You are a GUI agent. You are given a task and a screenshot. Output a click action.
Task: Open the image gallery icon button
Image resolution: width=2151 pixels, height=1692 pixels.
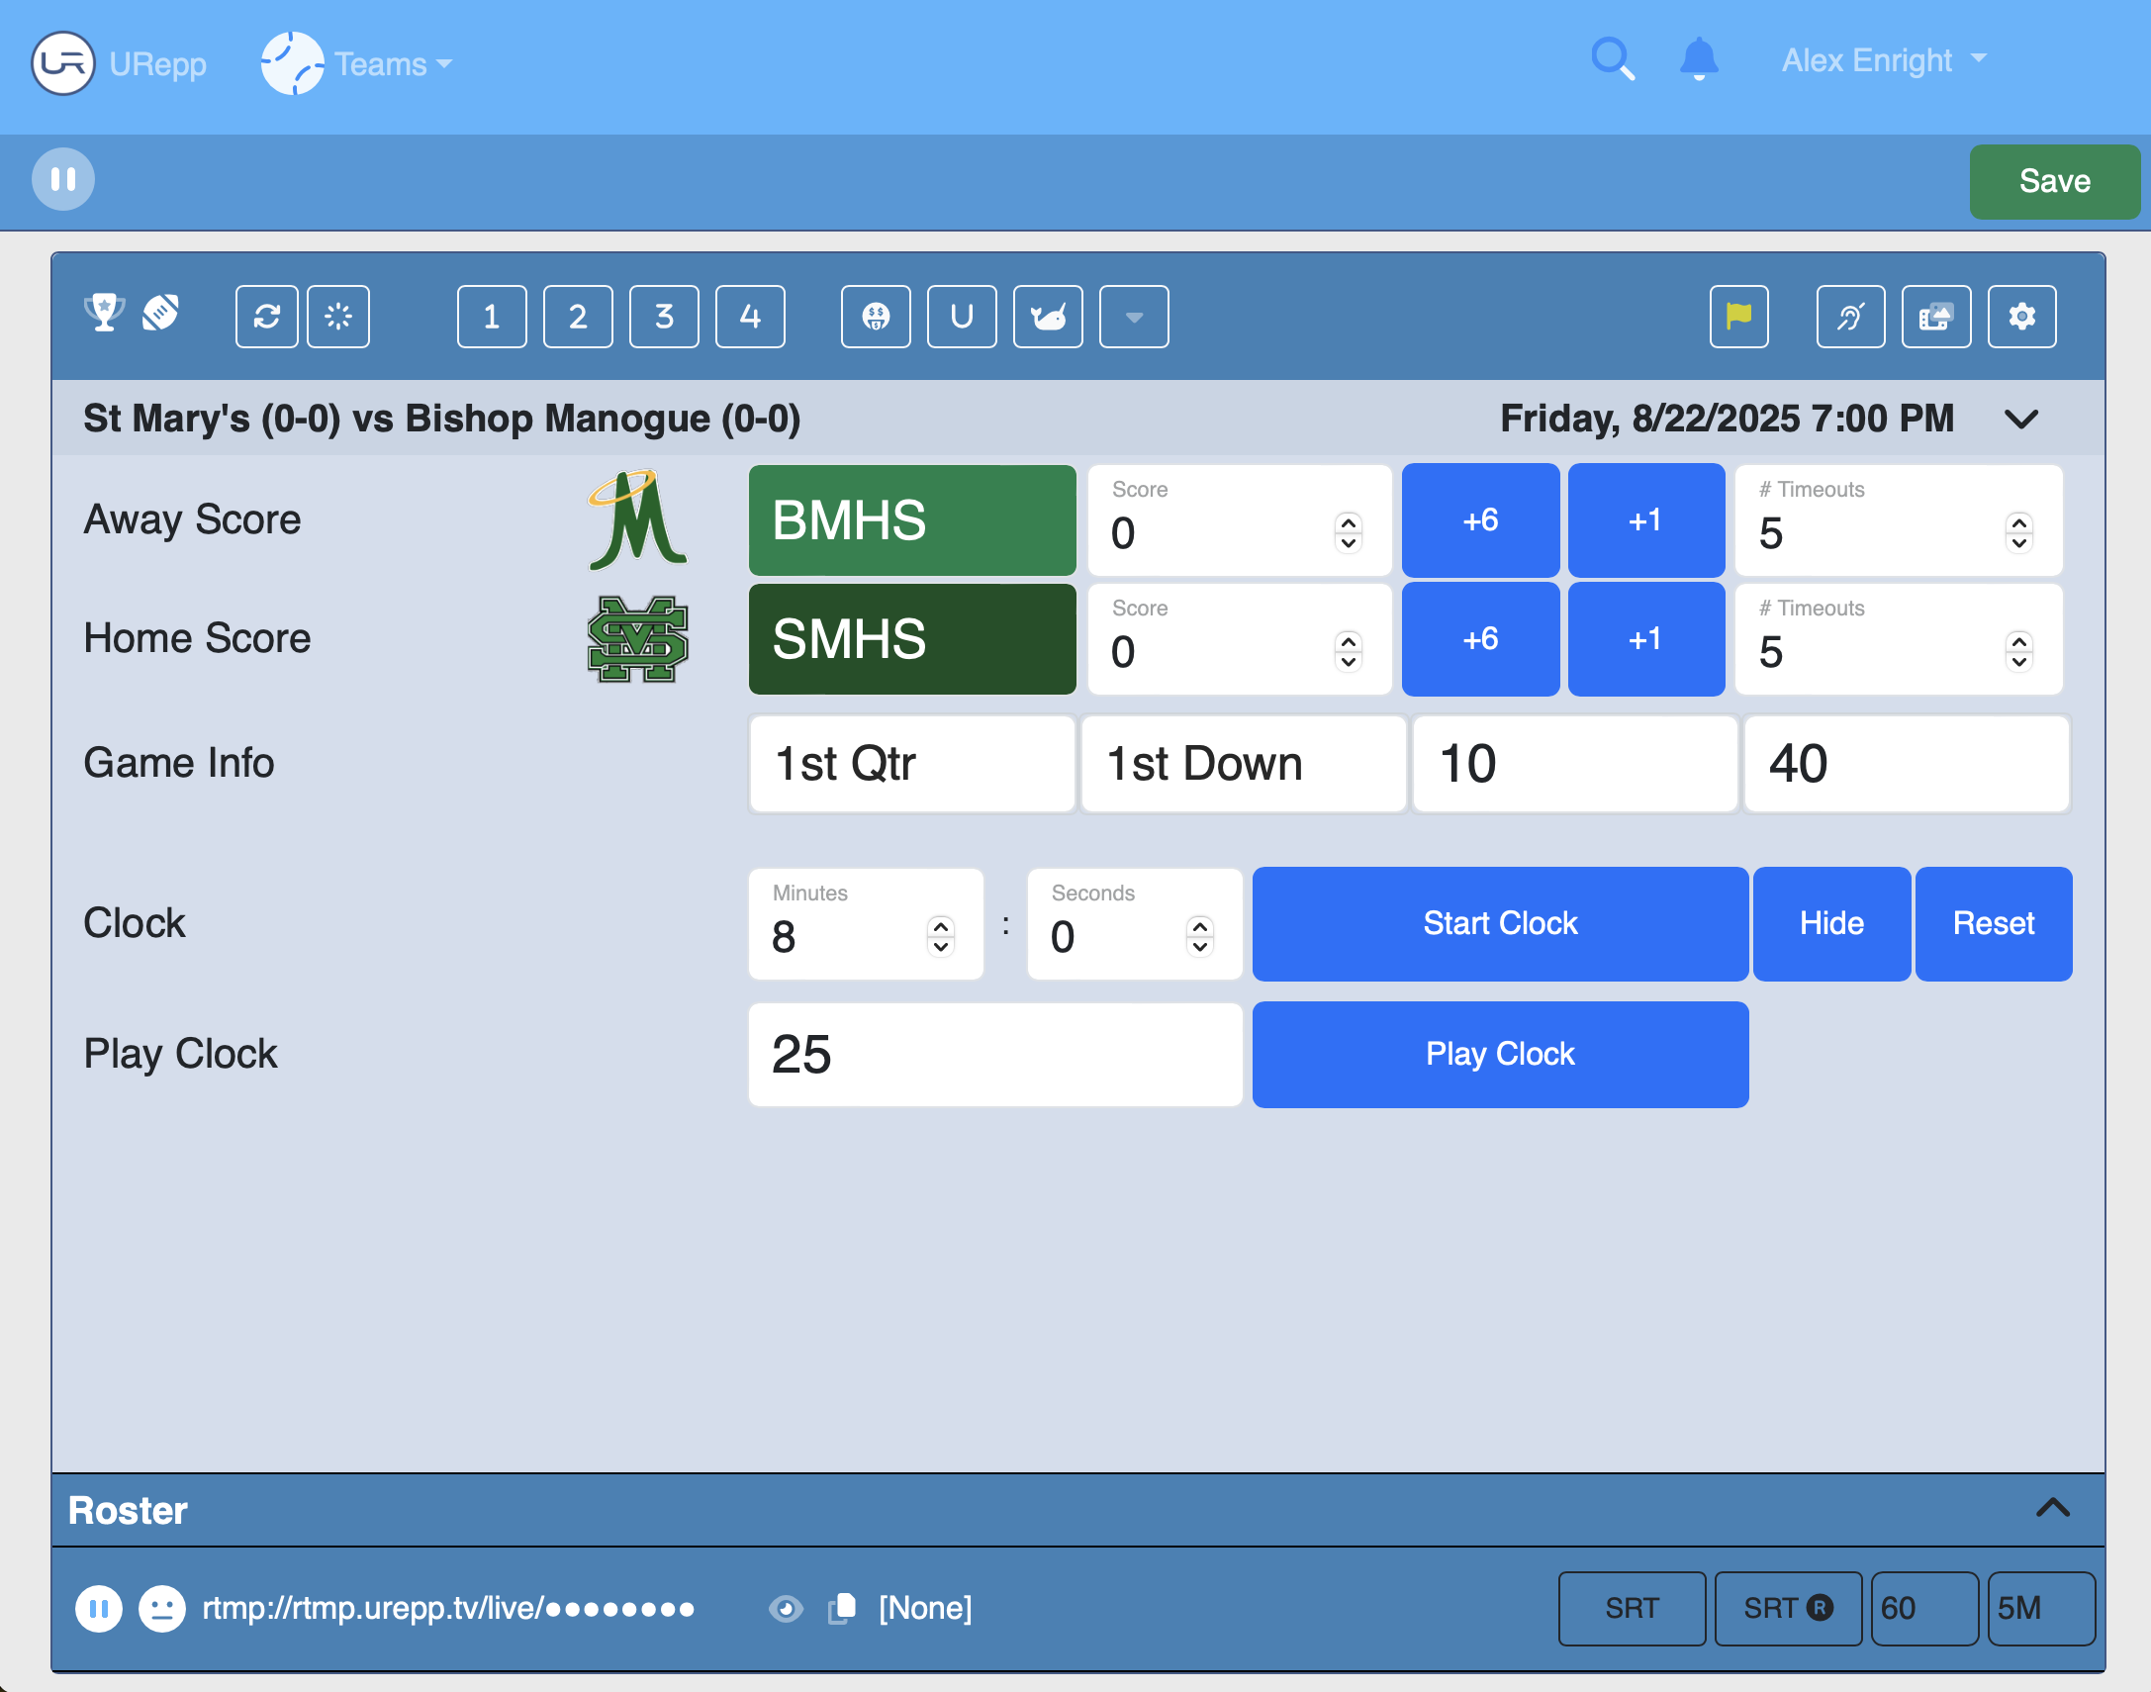point(1935,317)
